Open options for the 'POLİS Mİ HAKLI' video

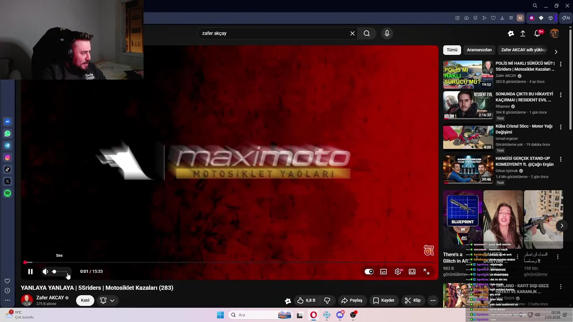560,64
